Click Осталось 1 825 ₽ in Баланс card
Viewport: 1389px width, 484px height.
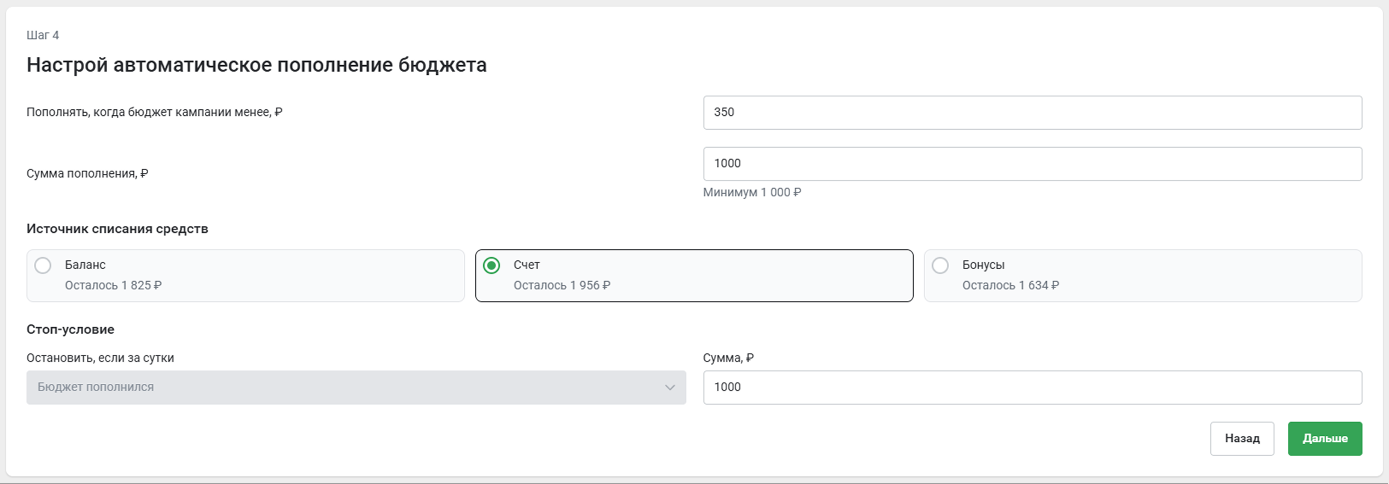coord(113,286)
